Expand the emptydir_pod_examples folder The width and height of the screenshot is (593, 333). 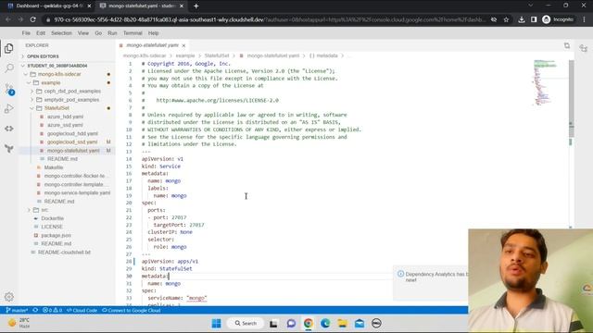point(71,100)
